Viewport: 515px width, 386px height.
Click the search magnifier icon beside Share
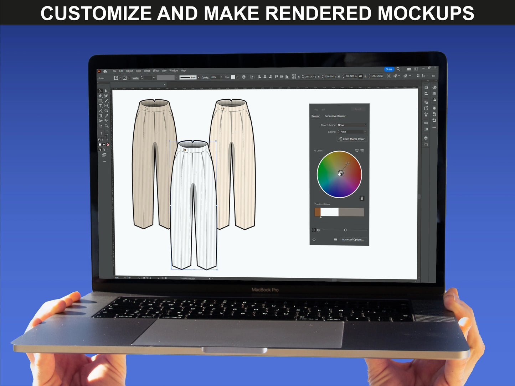point(398,69)
